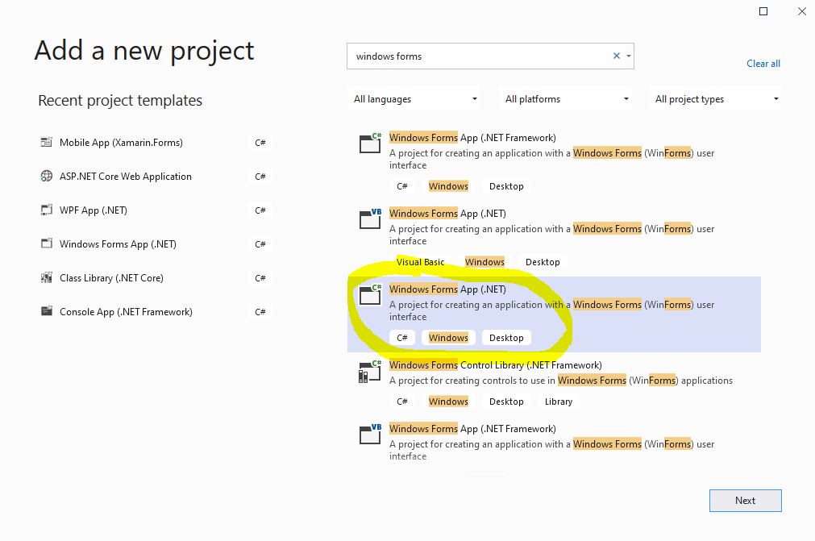Image resolution: width=815 pixels, height=541 pixels.
Task: Click the Next button
Action: coord(746,501)
